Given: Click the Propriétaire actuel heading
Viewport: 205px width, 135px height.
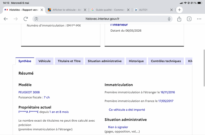Looking at the screenshot, I should point(35,107).
